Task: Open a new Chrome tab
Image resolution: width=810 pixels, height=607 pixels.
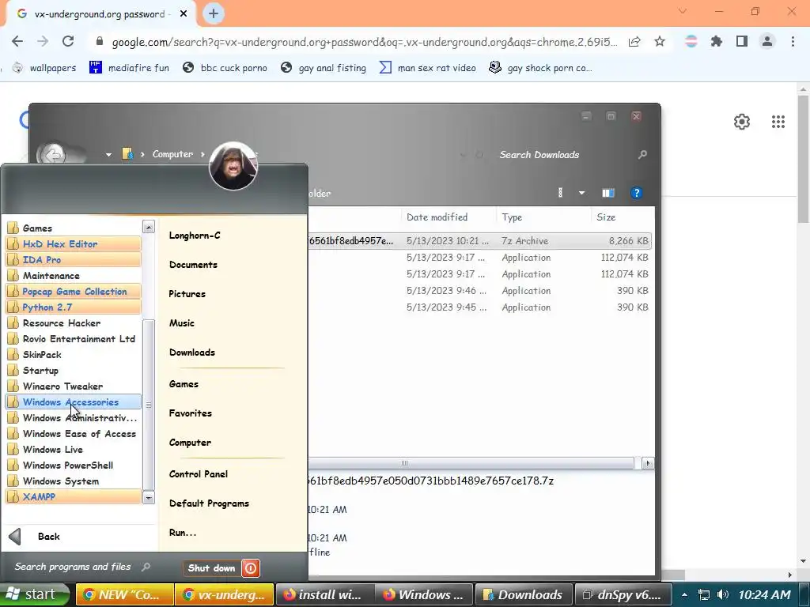Action: point(214,14)
